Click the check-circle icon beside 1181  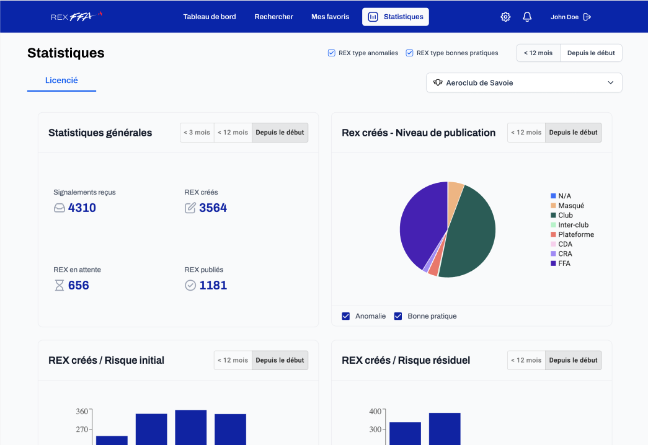[x=190, y=285]
